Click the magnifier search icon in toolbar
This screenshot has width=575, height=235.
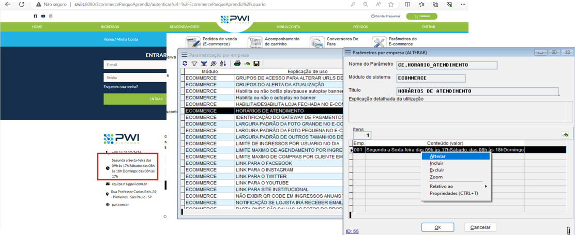[213, 64]
